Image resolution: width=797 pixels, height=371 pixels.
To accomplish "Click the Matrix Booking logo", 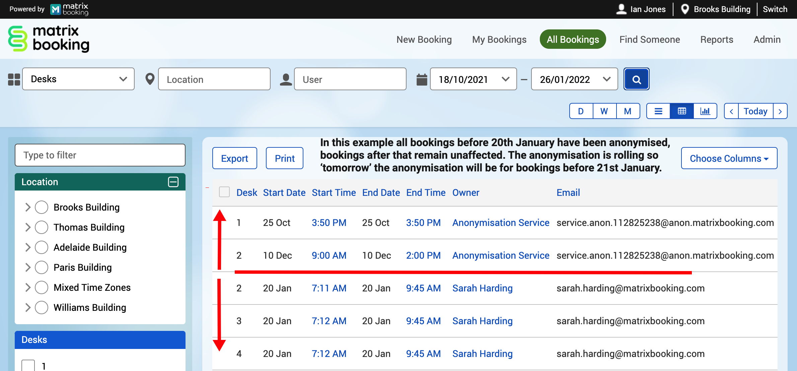I will [49, 39].
